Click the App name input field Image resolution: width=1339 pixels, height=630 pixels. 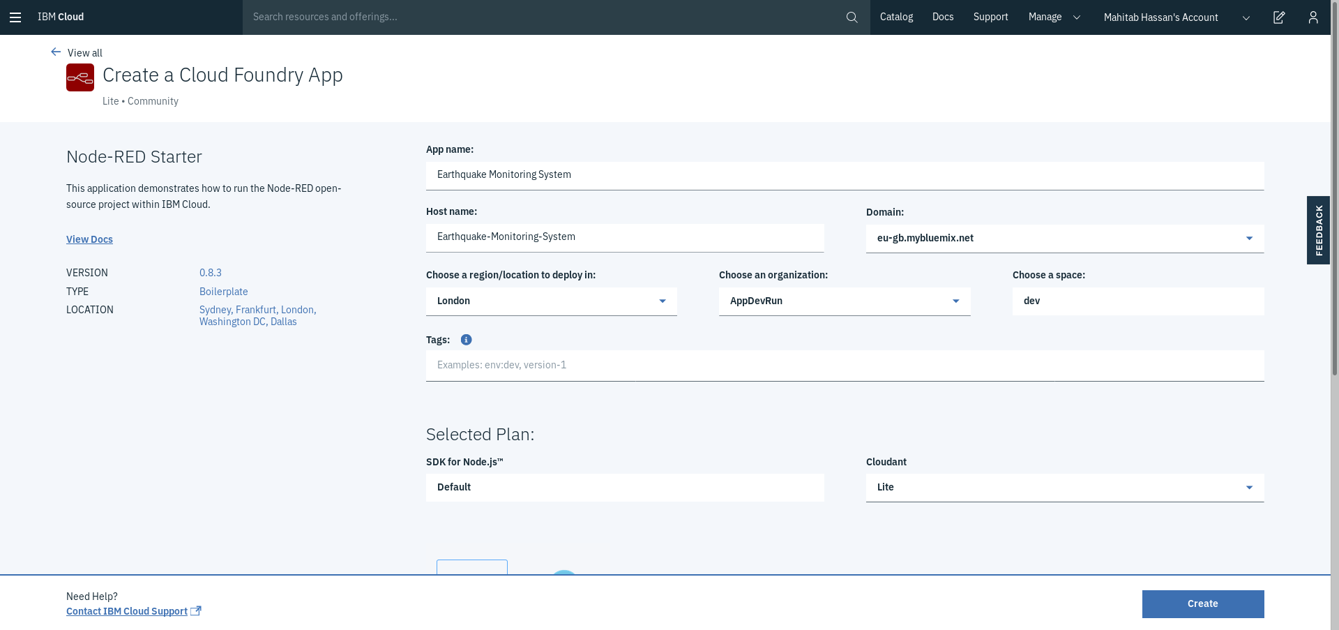click(845, 176)
